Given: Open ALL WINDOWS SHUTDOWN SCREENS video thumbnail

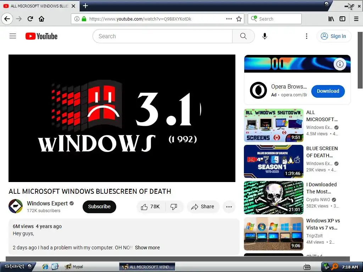Looking at the screenshot, I should 274,125.
